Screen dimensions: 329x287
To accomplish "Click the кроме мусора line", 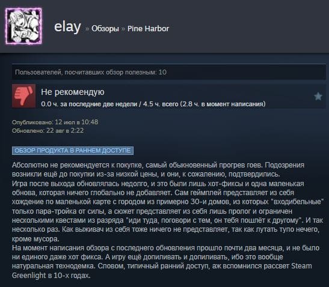I will [x=35, y=239].
